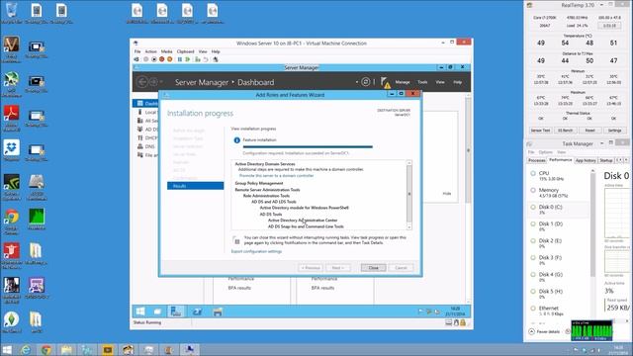The image size is (633, 356).
Task: Open PowerShell icon on VM taskbar
Action: pyautogui.click(x=197, y=311)
